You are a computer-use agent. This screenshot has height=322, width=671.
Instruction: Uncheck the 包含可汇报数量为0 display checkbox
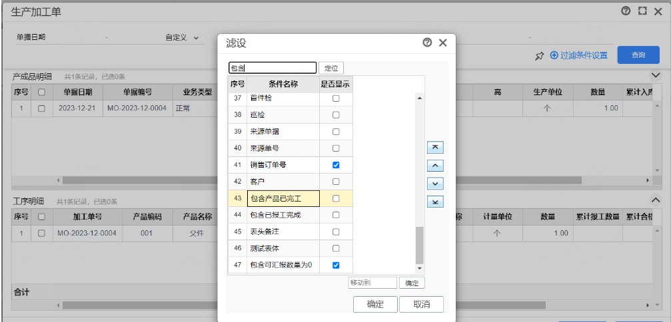coord(336,265)
